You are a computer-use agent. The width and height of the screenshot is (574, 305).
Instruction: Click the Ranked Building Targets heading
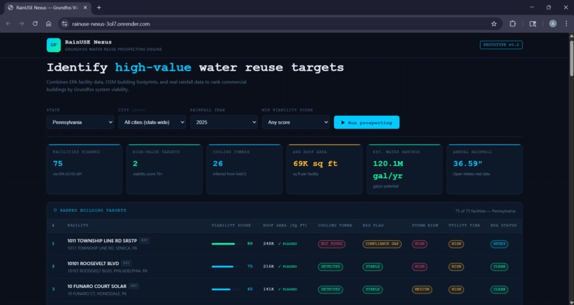click(x=93, y=210)
